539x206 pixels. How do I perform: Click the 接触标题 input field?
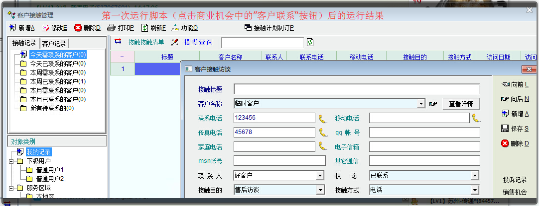(356, 89)
